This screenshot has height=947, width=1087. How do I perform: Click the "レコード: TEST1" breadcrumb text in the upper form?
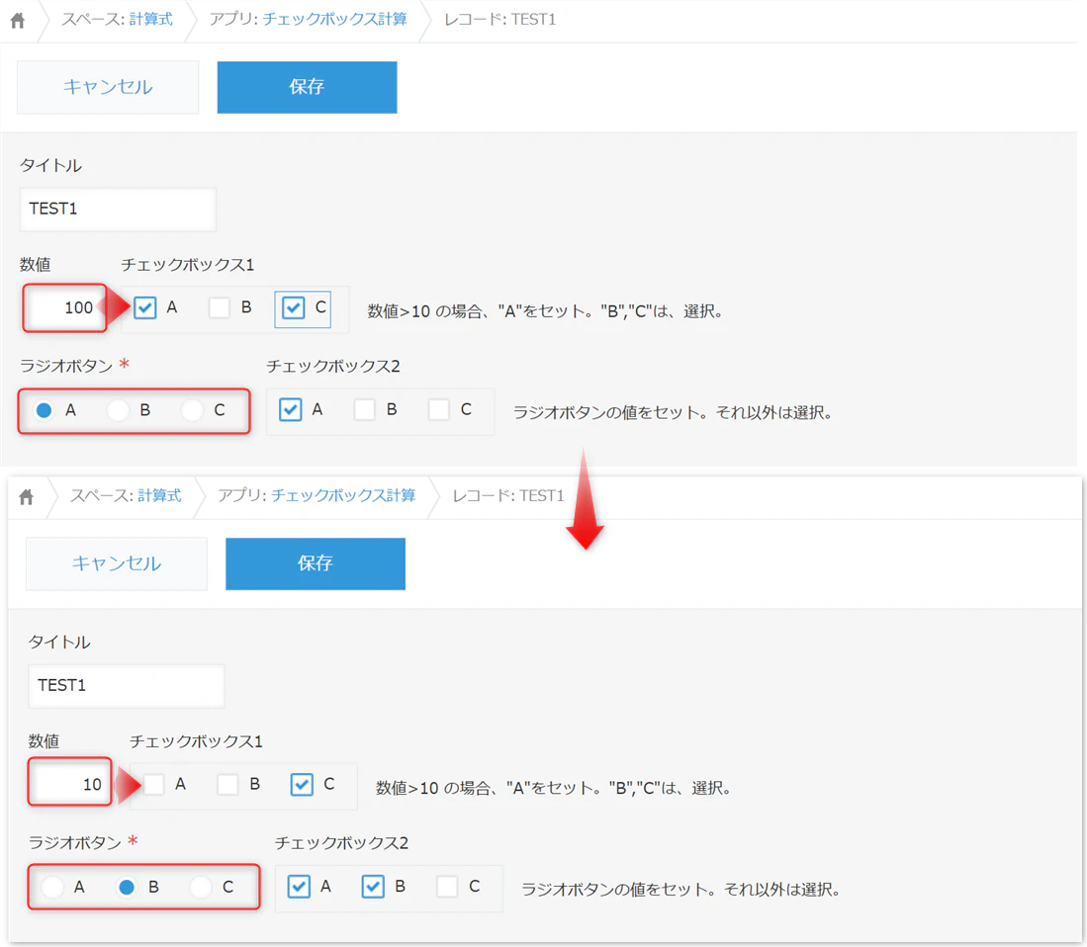pyautogui.click(x=499, y=20)
